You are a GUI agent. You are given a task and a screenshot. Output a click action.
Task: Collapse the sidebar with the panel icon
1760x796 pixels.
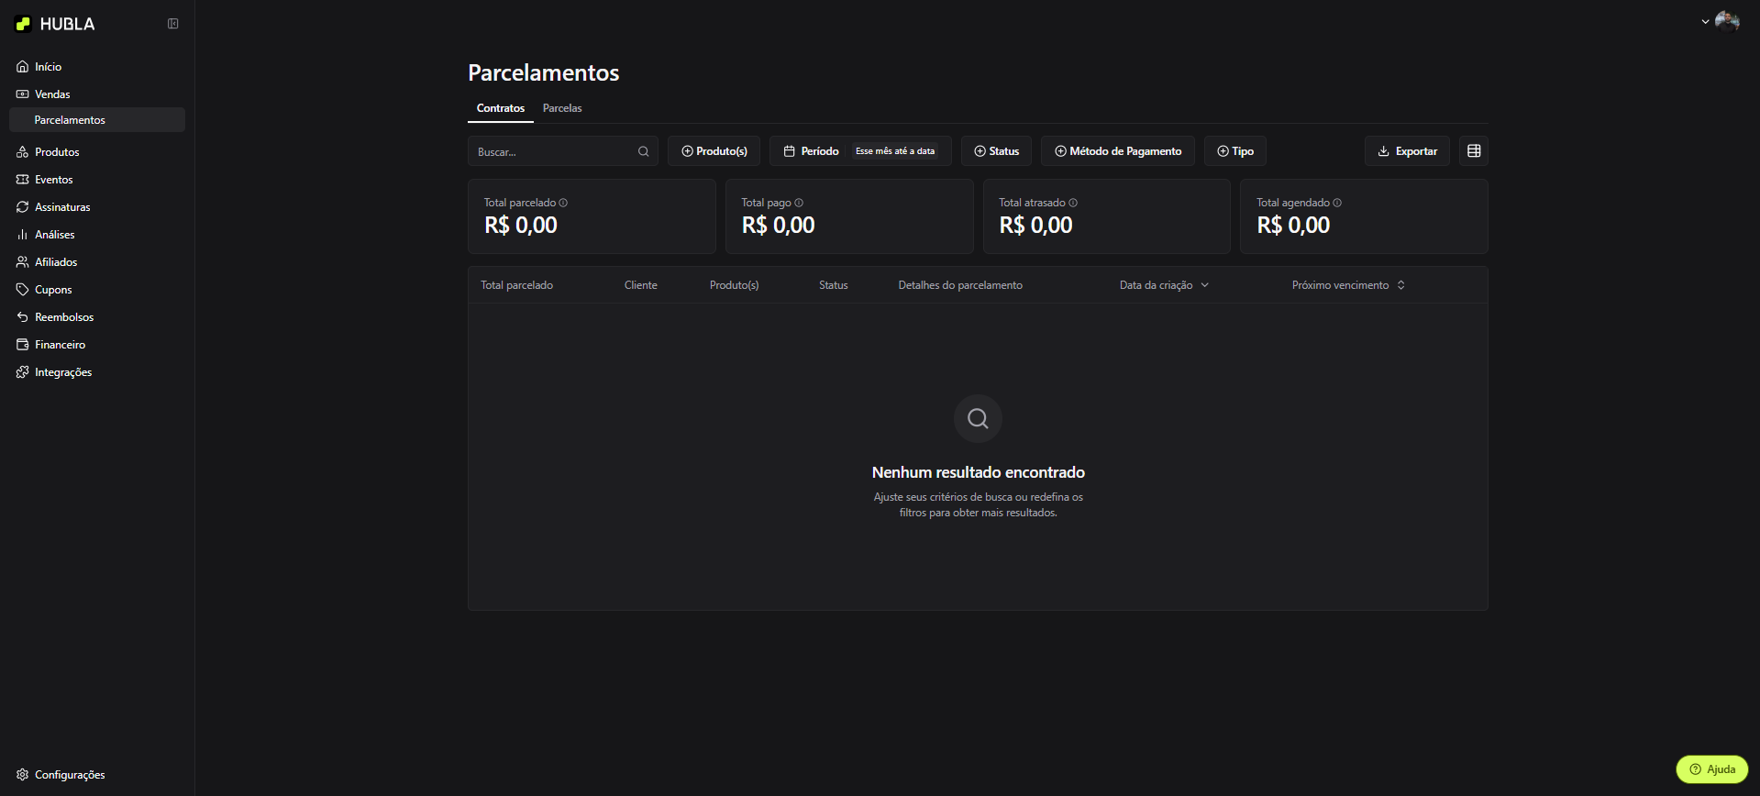172,24
